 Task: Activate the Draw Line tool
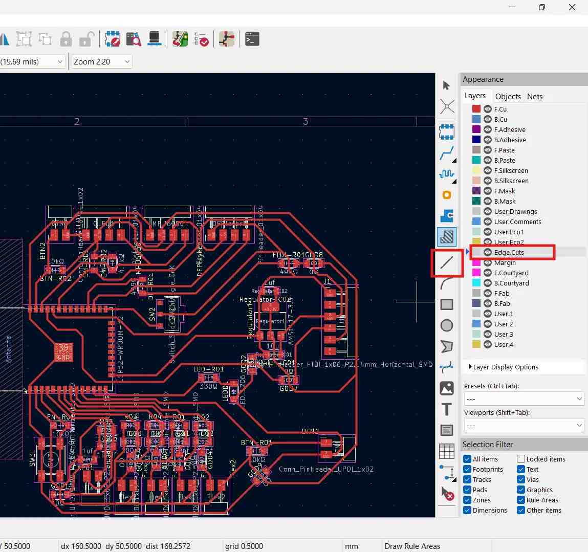click(447, 262)
